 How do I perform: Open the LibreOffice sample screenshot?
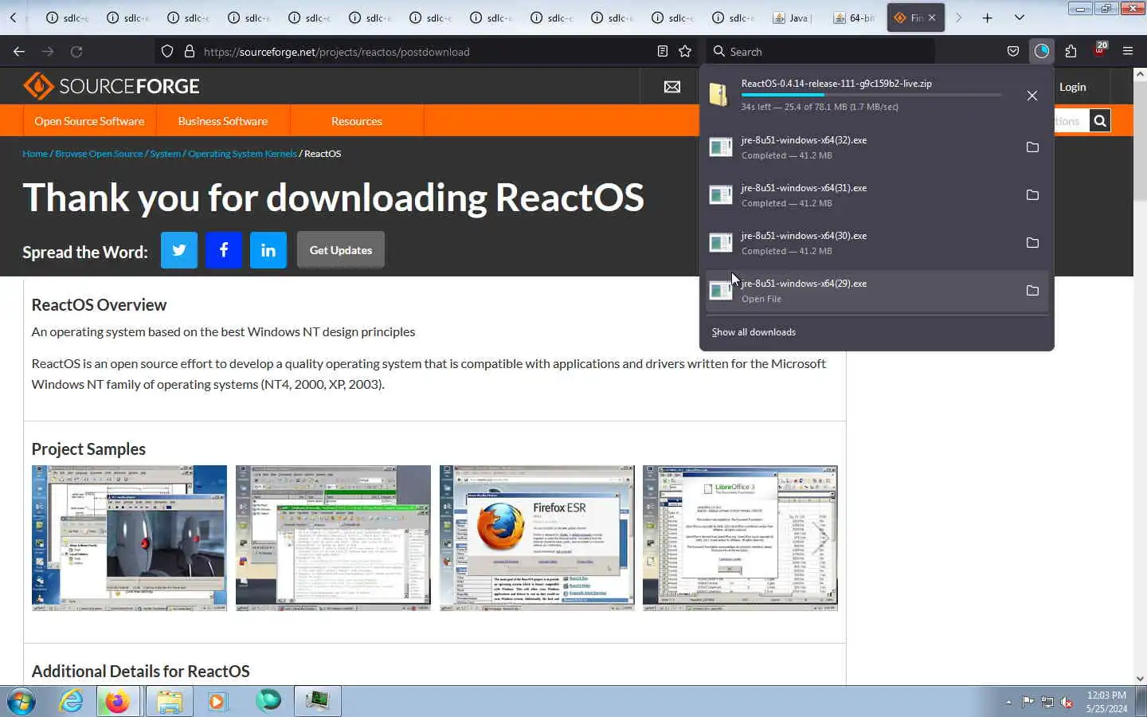pos(740,539)
